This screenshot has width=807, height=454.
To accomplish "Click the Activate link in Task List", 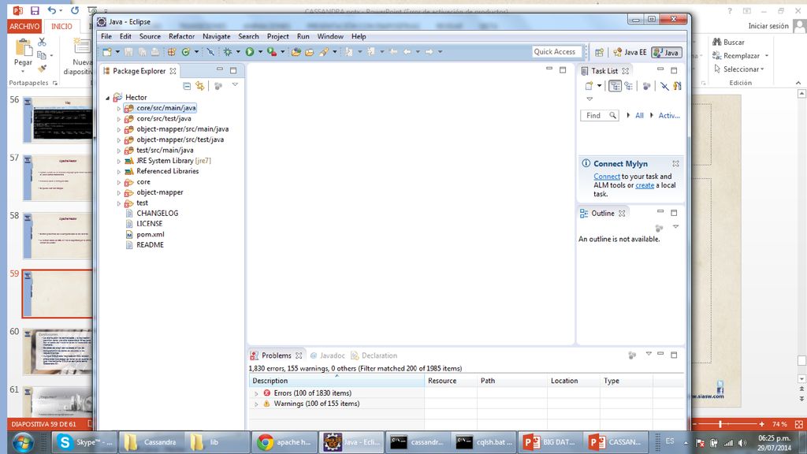I will [x=669, y=116].
